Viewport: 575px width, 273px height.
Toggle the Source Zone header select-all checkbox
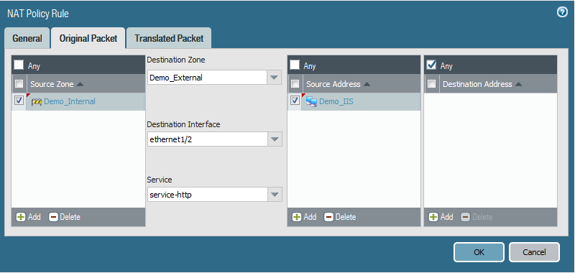click(x=19, y=84)
